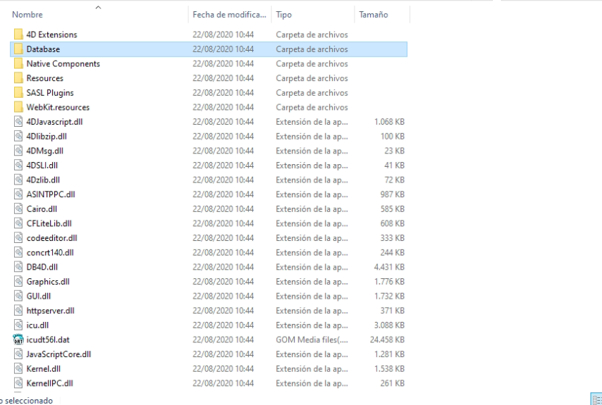Select the Database folder name
Screen dimensions: 602x405
43,49
